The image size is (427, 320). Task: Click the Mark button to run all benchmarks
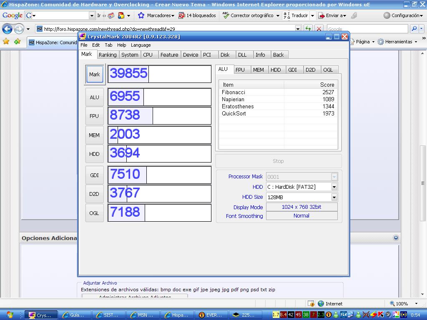[95, 75]
